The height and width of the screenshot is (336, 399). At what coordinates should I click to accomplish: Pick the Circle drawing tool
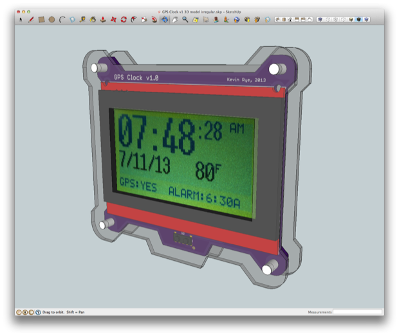[51, 19]
